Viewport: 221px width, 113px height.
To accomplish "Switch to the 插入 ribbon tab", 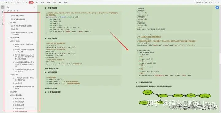I will [x=37, y=2].
